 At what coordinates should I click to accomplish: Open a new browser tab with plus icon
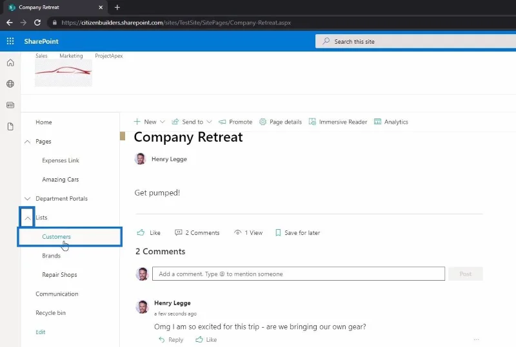tap(117, 7)
